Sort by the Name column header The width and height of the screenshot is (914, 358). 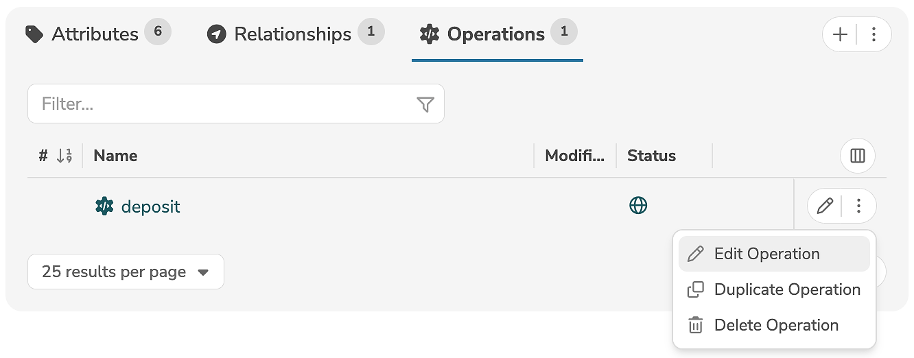pyautogui.click(x=115, y=156)
